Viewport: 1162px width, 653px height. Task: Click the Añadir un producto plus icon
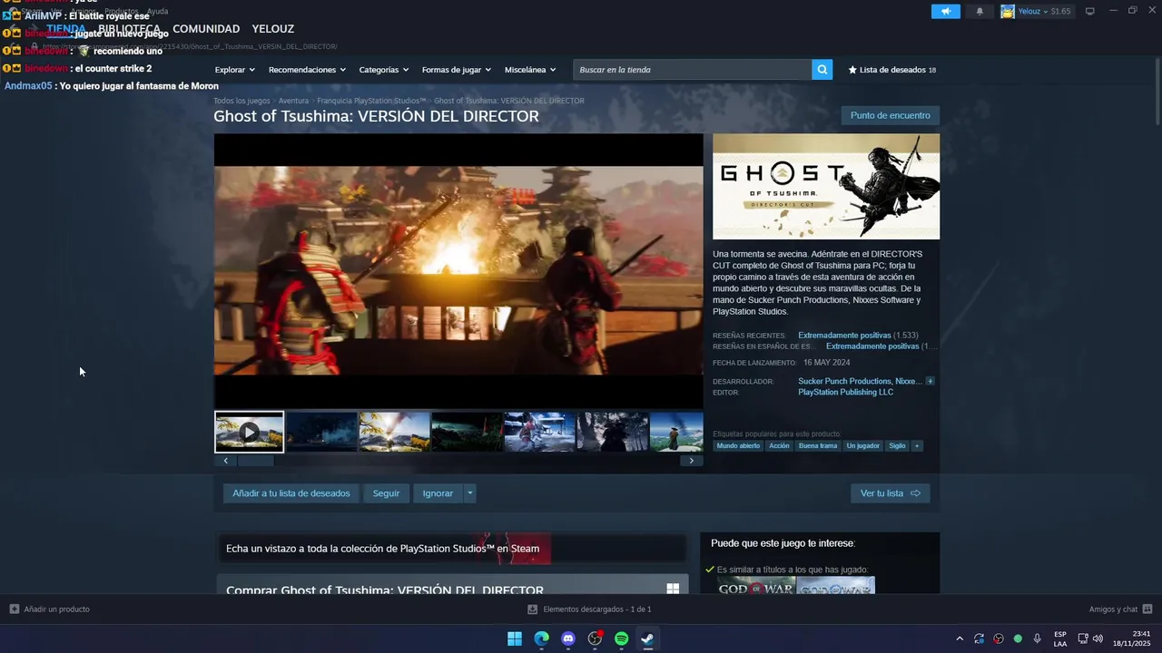(14, 609)
